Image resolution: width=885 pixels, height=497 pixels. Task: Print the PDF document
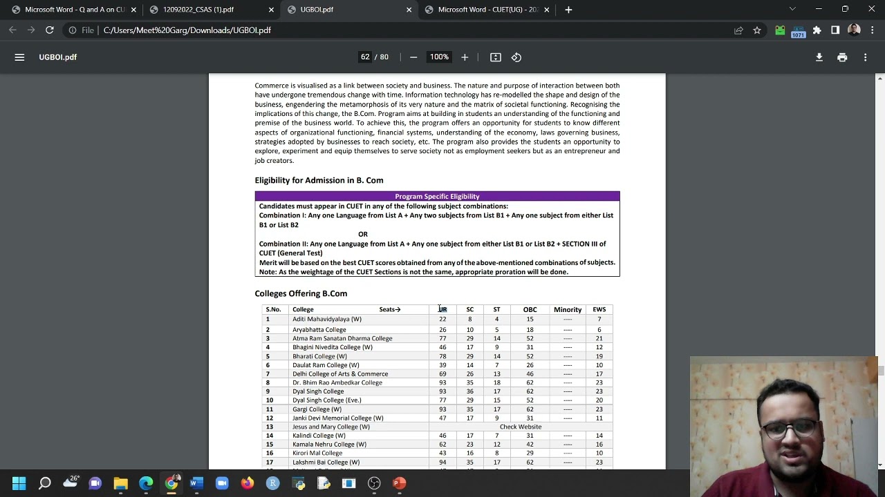click(842, 57)
